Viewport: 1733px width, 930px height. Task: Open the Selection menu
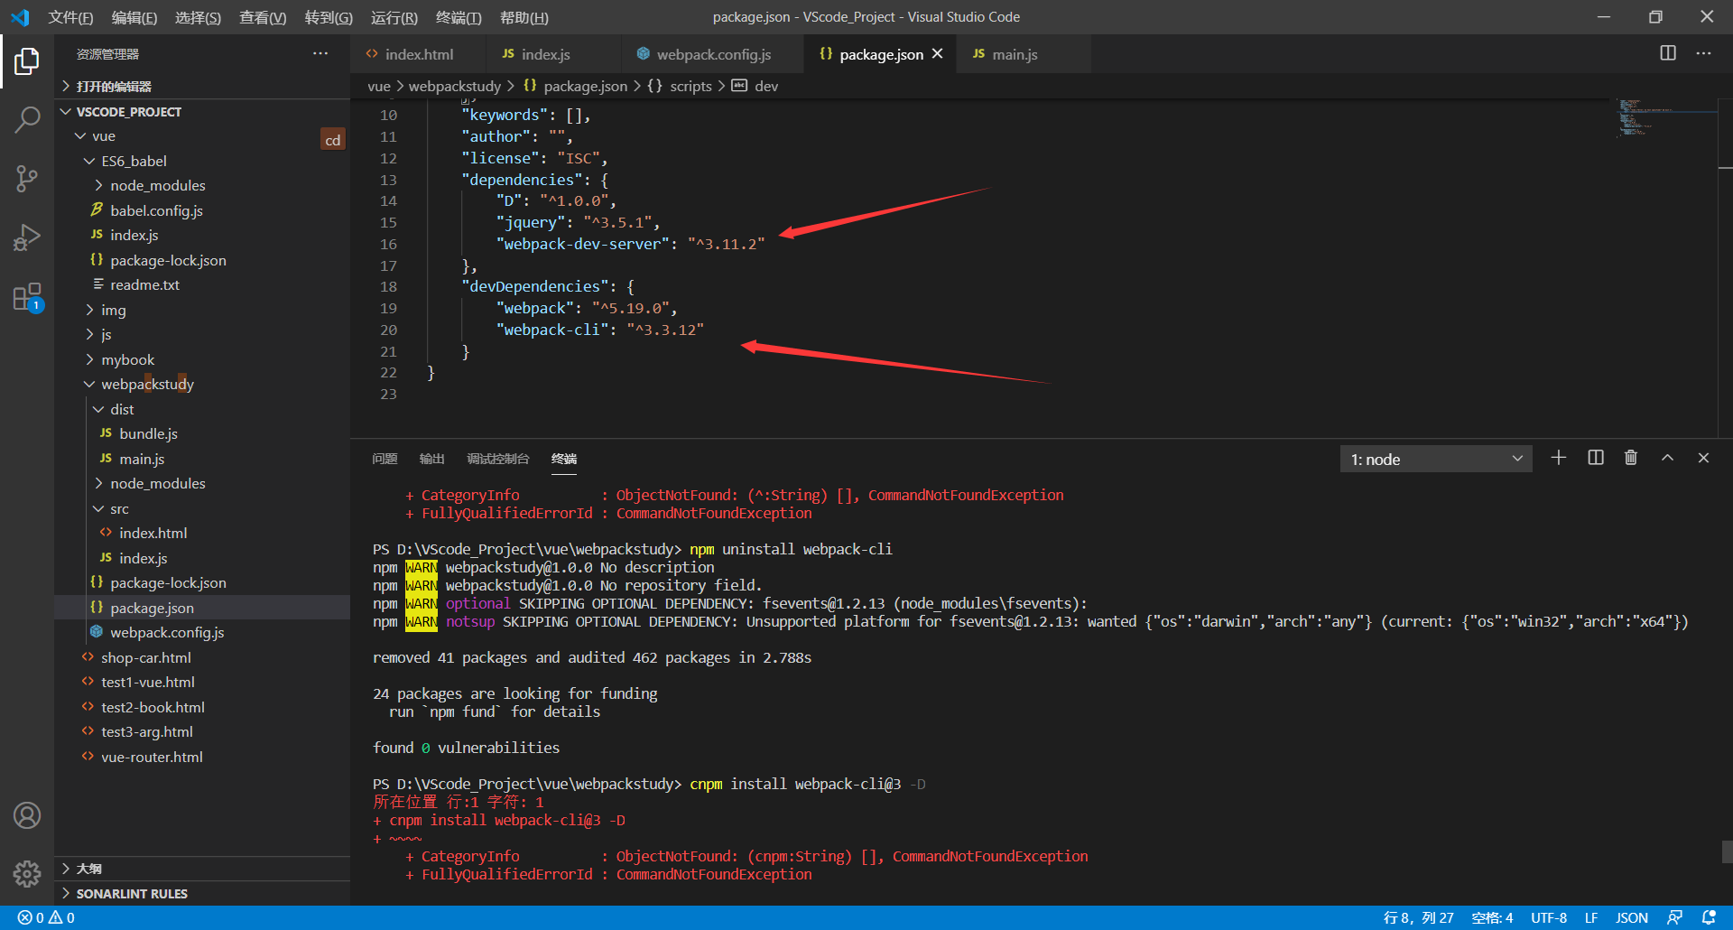(198, 17)
